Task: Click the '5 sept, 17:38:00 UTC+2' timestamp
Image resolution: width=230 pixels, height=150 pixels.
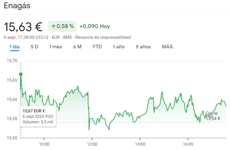Action: [x=26, y=37]
